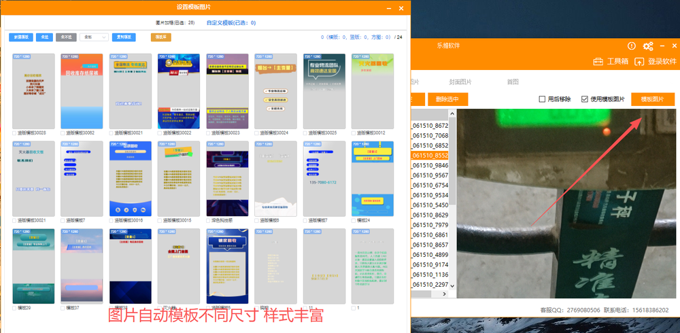Click the 全不选 deselect-all button
The height and width of the screenshot is (333, 680).
[67, 37]
